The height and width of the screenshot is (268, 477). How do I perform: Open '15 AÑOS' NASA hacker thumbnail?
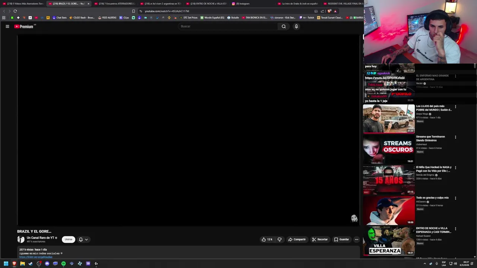coord(389,180)
